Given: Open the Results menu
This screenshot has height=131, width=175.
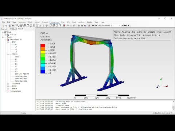Looking at the screenshot, I should click(89, 22).
